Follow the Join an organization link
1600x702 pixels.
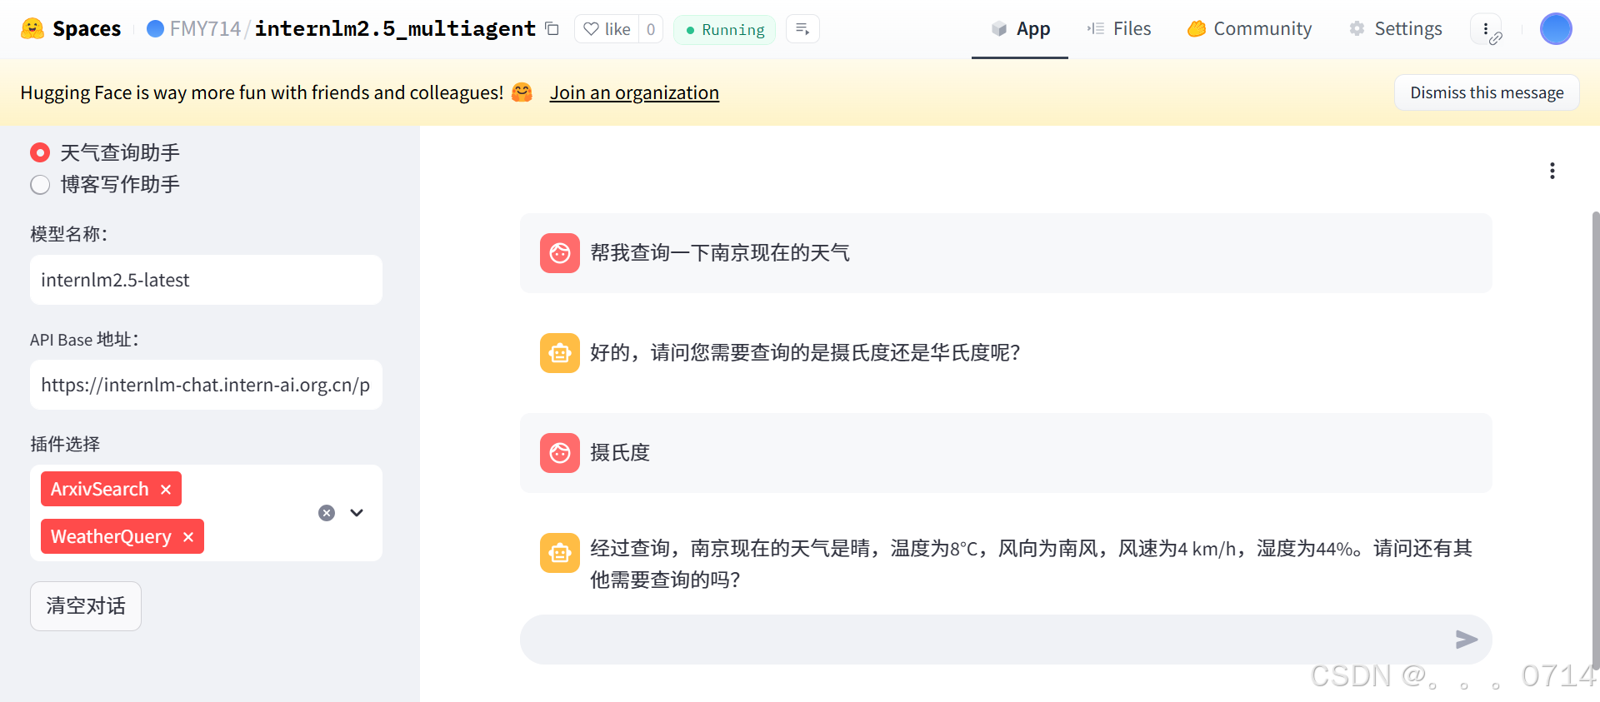(x=634, y=92)
